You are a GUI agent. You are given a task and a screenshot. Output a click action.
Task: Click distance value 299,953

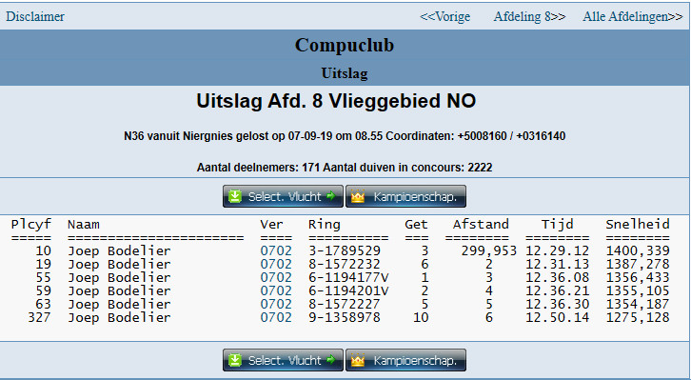coord(488,250)
